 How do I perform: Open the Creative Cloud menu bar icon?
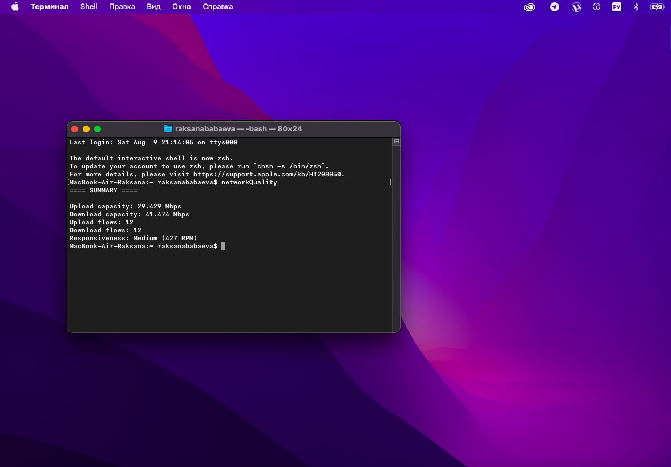point(529,7)
